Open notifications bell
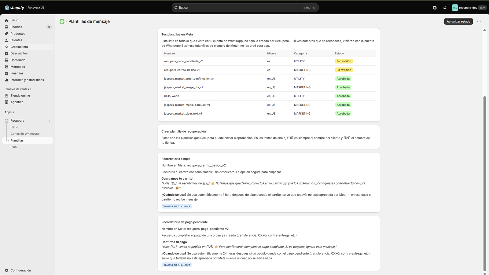Screen dimensions: 489x275 [x=445, y=8]
